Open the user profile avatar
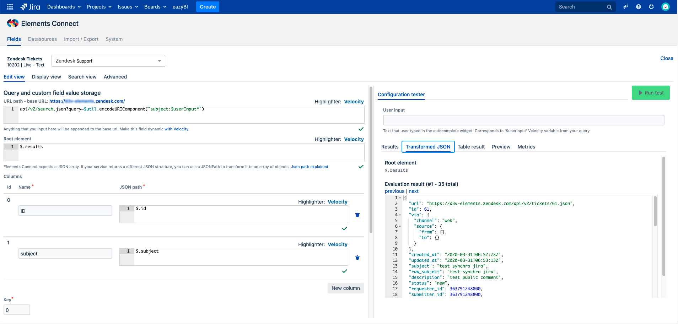Image resolution: width=678 pixels, height=324 pixels. (665, 7)
